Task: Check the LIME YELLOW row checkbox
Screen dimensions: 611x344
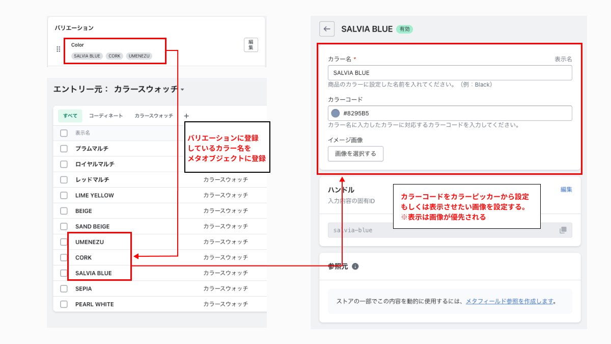Action: click(64, 195)
